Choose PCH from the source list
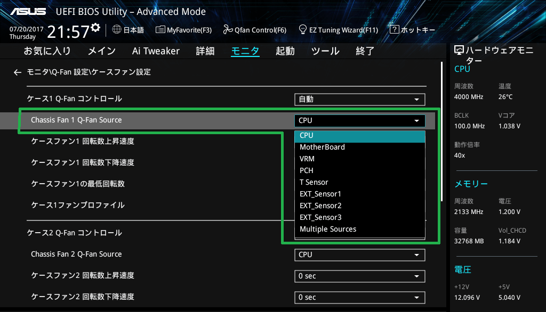This screenshot has width=546, height=312. pyautogui.click(x=360, y=171)
